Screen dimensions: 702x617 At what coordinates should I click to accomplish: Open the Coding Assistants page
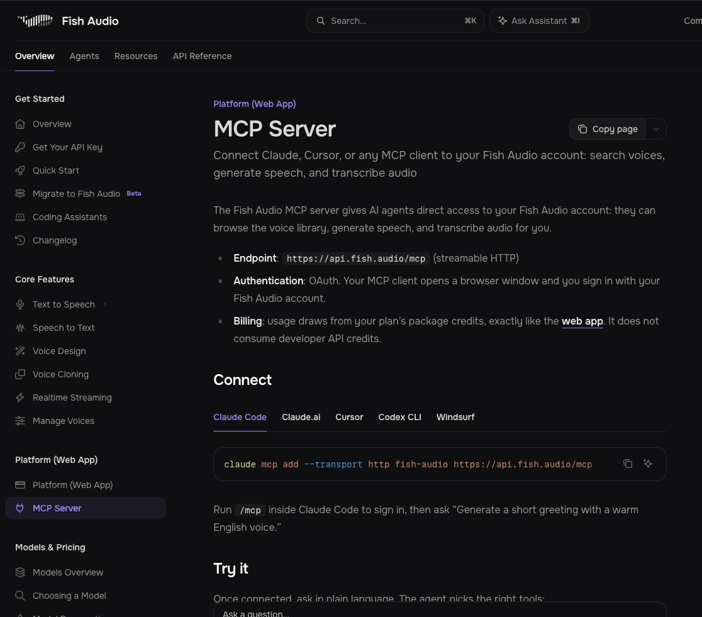point(70,217)
